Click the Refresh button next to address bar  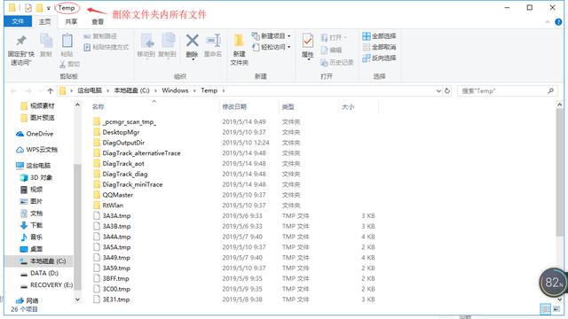(x=447, y=90)
